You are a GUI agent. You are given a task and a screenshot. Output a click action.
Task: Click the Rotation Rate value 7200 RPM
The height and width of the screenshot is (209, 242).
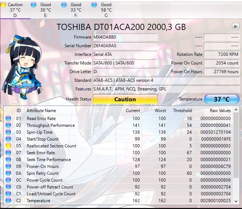click(222, 54)
